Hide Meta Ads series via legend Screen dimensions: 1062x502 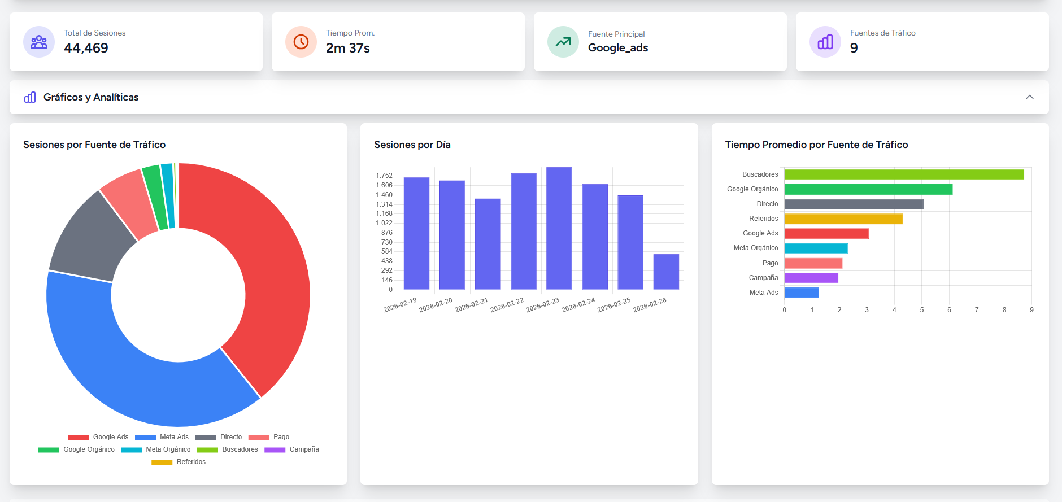pos(162,437)
